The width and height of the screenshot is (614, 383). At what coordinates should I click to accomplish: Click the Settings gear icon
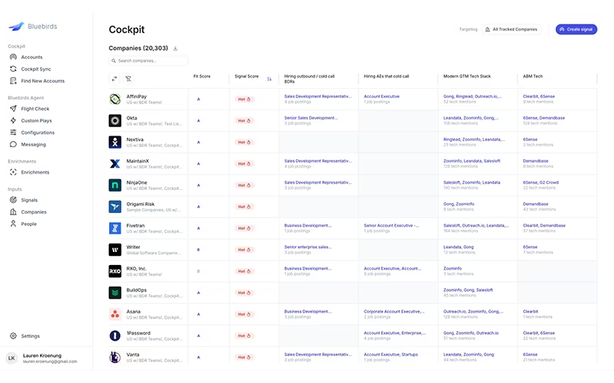13,336
